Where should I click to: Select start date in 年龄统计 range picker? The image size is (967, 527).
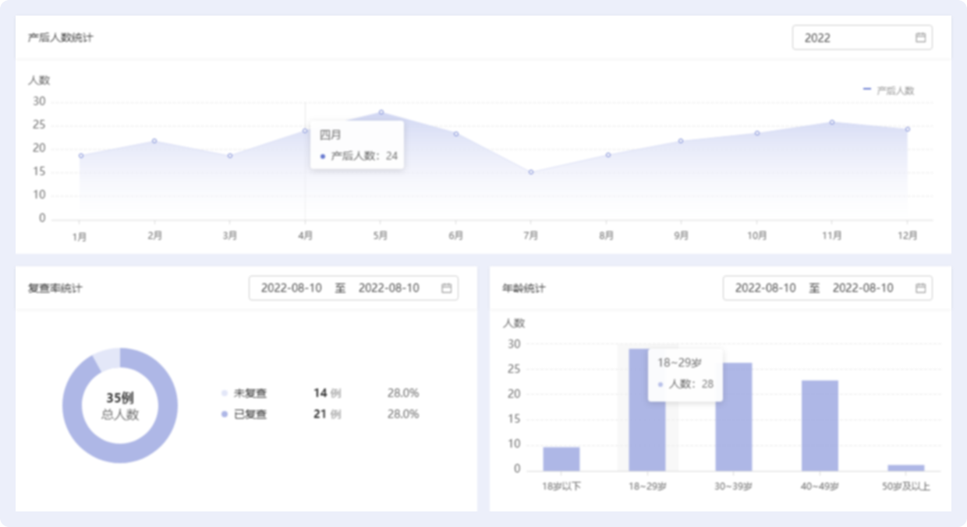click(765, 288)
